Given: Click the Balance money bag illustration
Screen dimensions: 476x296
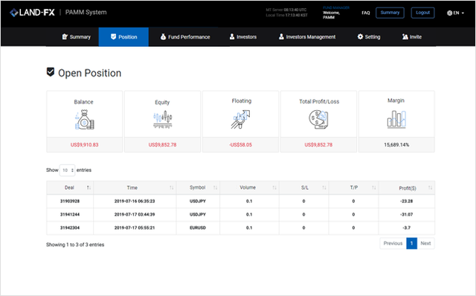Looking at the screenshot, I should click(x=84, y=120).
